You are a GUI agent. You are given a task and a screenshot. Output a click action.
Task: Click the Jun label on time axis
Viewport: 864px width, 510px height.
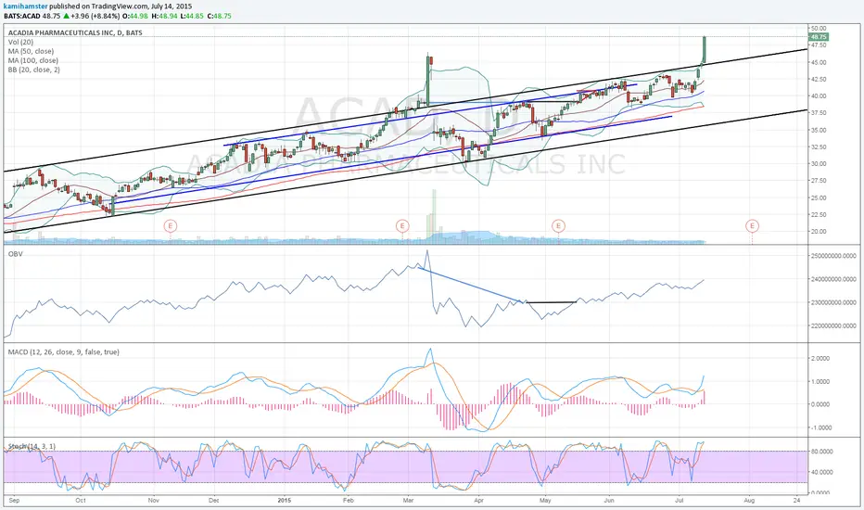coord(609,501)
